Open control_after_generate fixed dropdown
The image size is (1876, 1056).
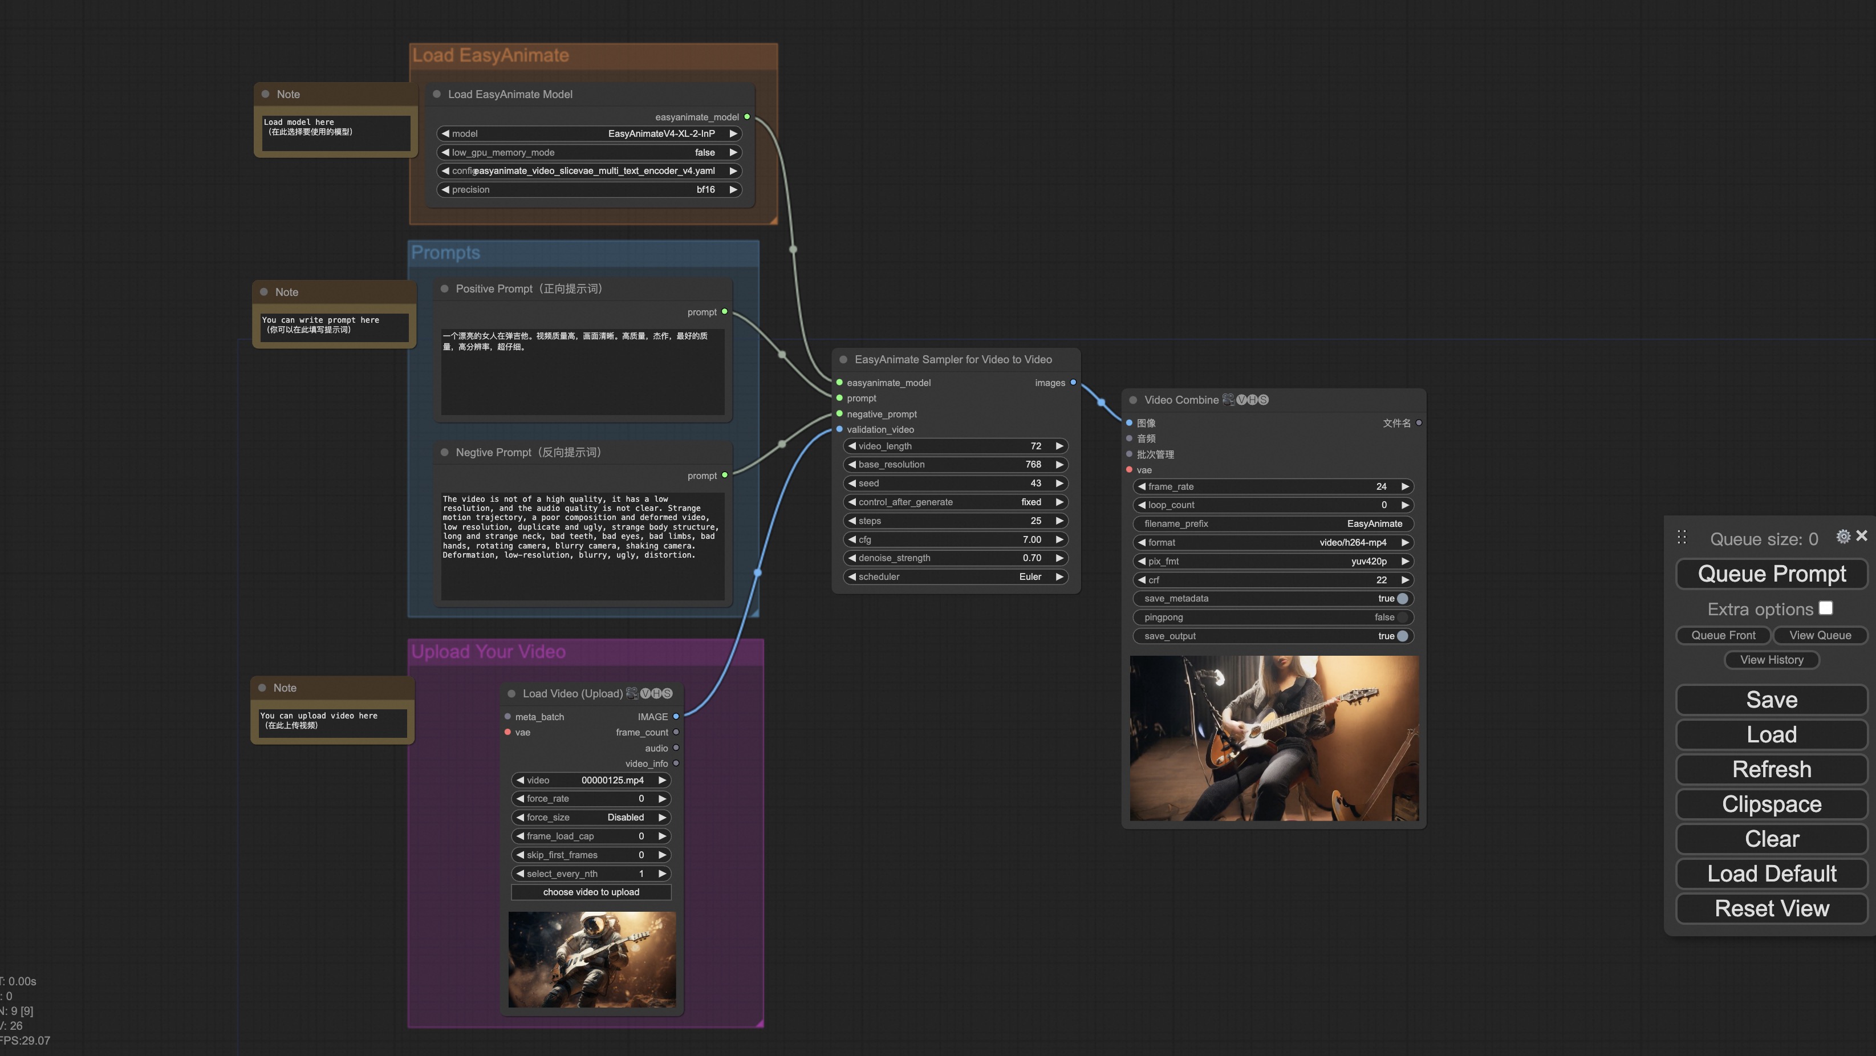[956, 502]
